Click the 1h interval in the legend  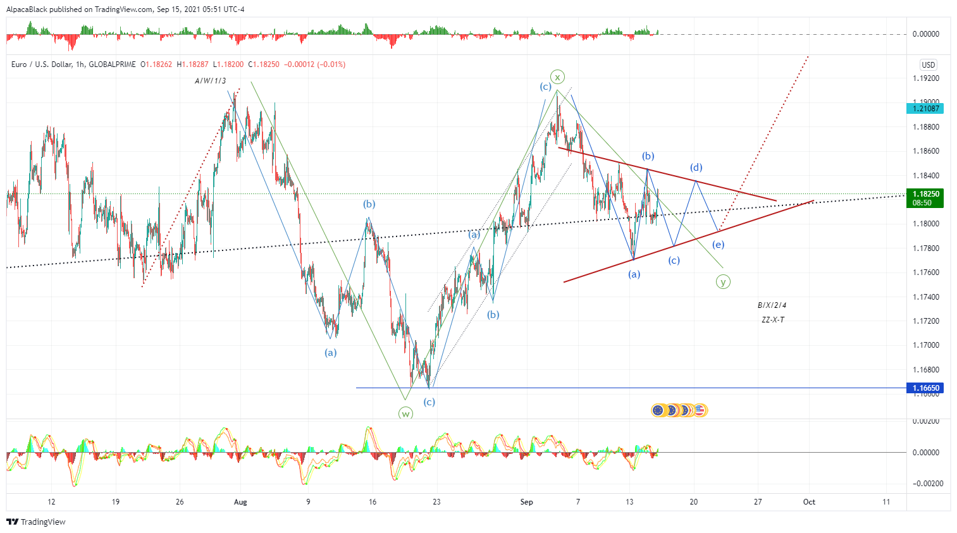79,64
